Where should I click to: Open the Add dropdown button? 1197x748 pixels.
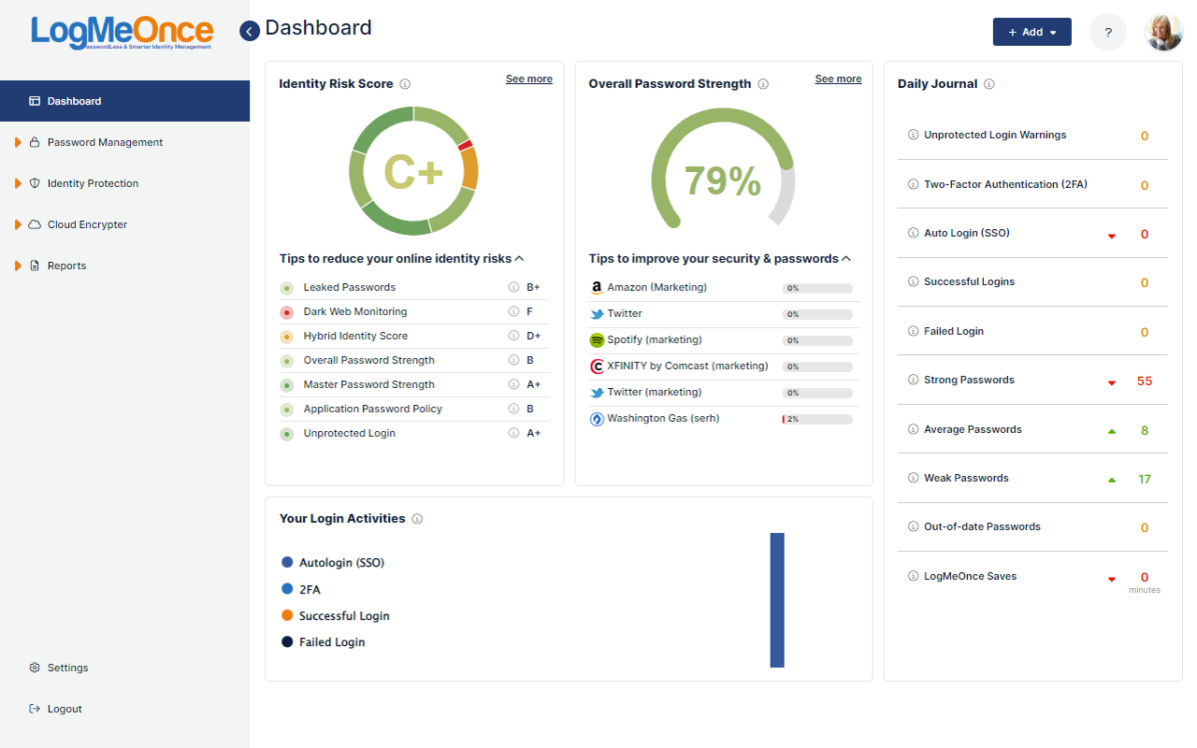(1031, 32)
